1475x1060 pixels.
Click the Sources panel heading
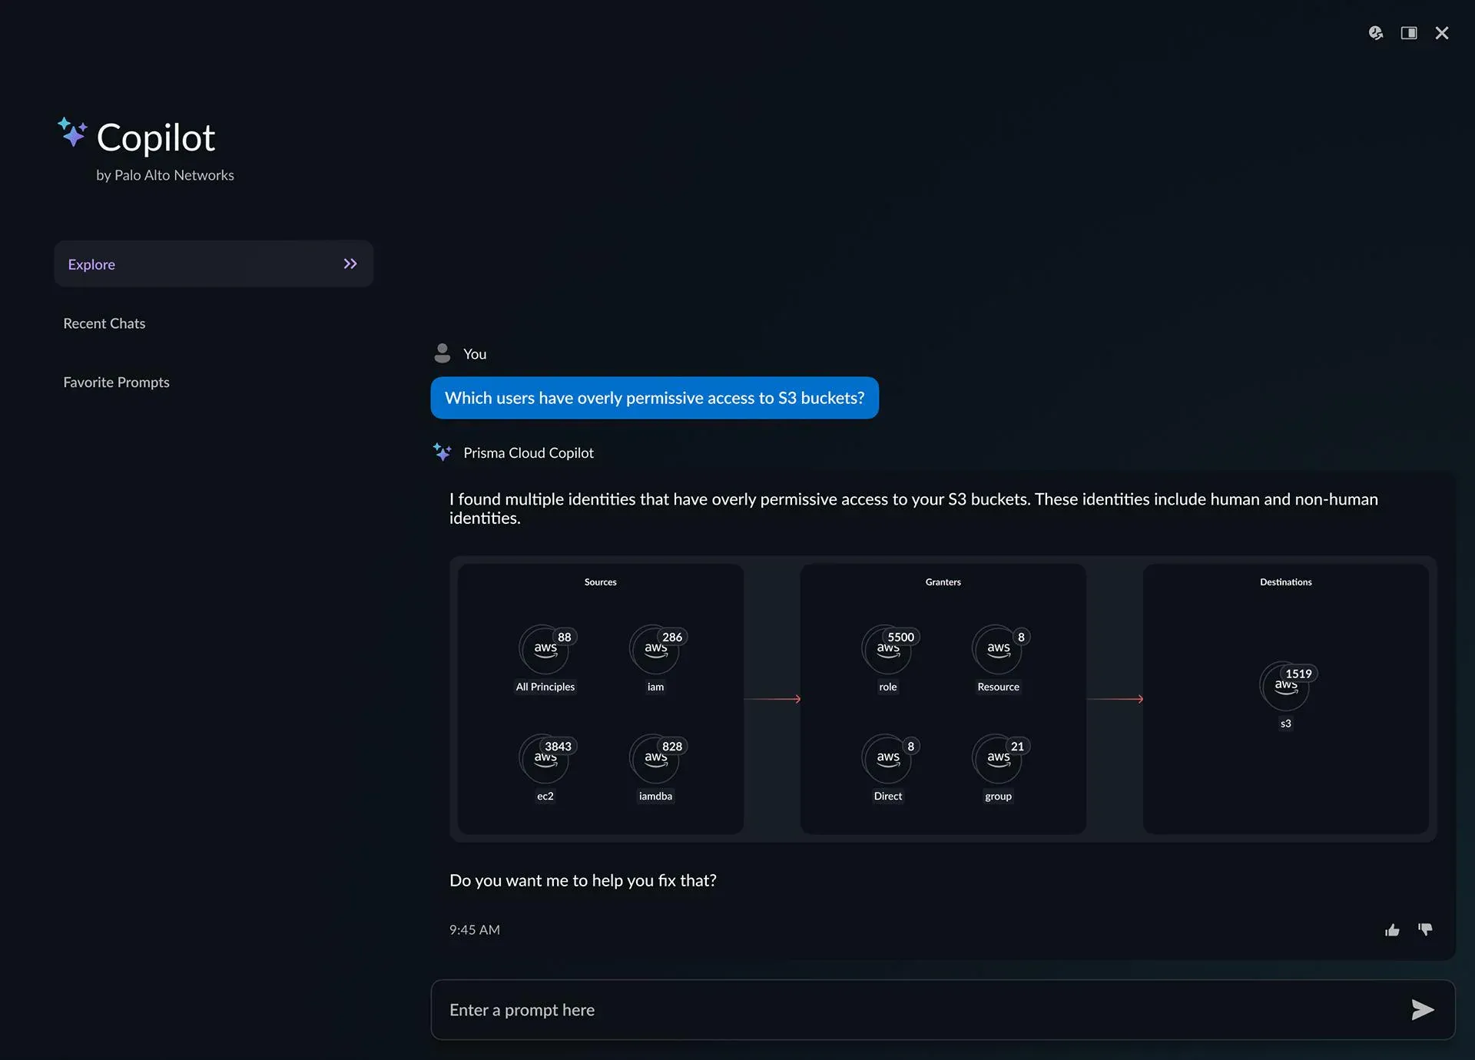click(x=601, y=581)
